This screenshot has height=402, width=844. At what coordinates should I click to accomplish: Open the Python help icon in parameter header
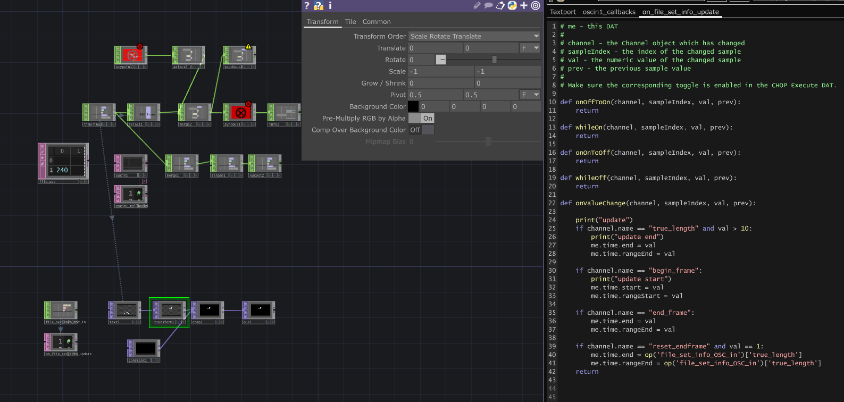pos(319,5)
